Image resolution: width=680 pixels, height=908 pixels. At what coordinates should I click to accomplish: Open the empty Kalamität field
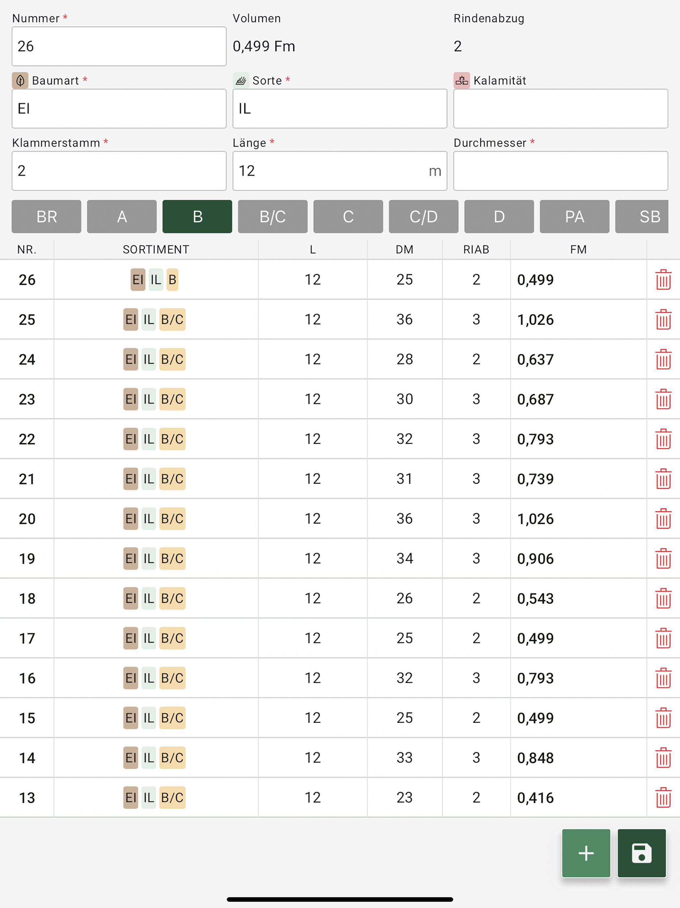tap(561, 108)
